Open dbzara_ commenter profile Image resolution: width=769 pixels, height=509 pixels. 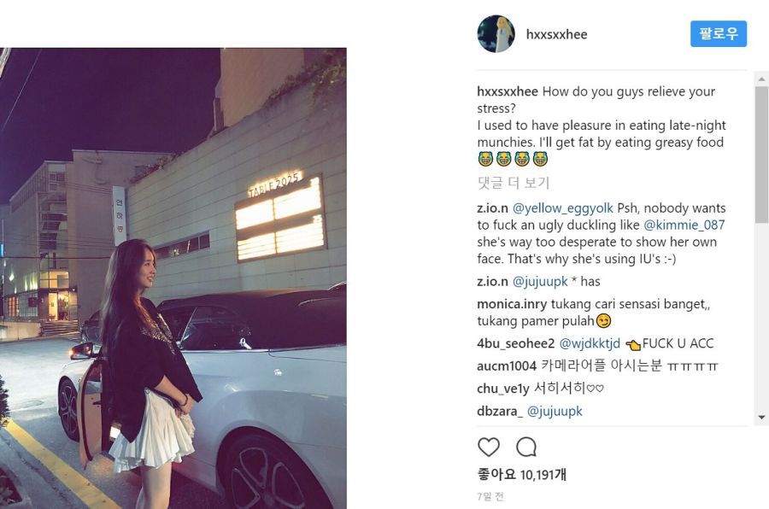click(498, 411)
